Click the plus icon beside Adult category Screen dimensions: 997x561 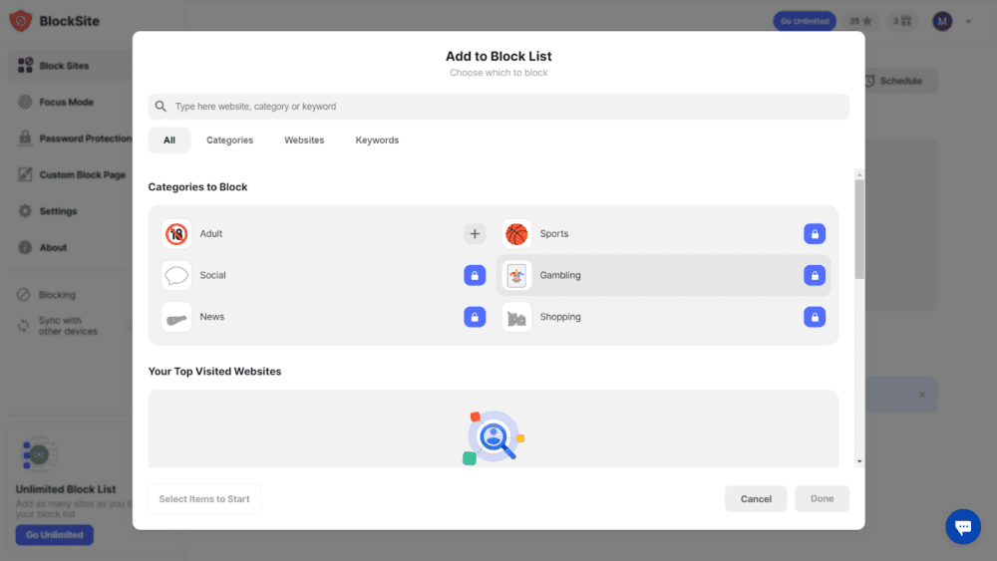click(475, 234)
